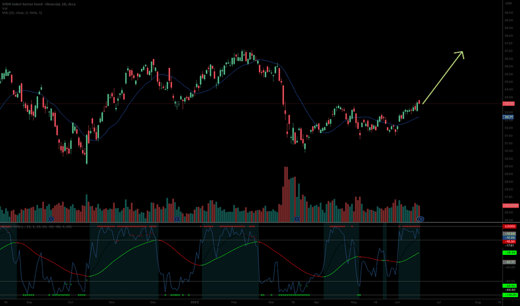Click the 37.00 price level on axis
The height and width of the screenshot is (306, 520).
pyautogui.click(x=508, y=51)
